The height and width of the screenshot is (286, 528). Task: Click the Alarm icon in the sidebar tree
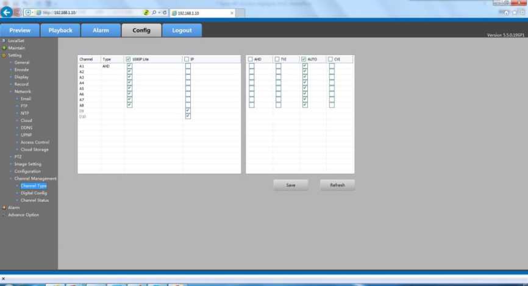tap(4, 207)
